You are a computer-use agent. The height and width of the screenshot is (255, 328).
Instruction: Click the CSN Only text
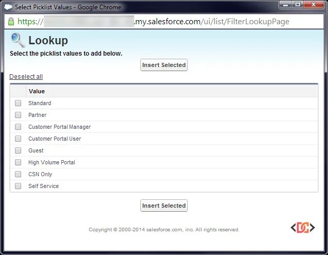(40, 174)
